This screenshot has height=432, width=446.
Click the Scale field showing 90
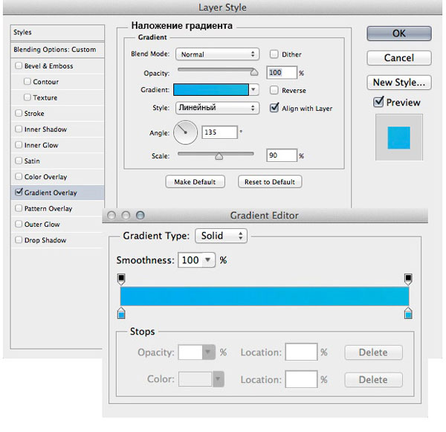point(282,155)
